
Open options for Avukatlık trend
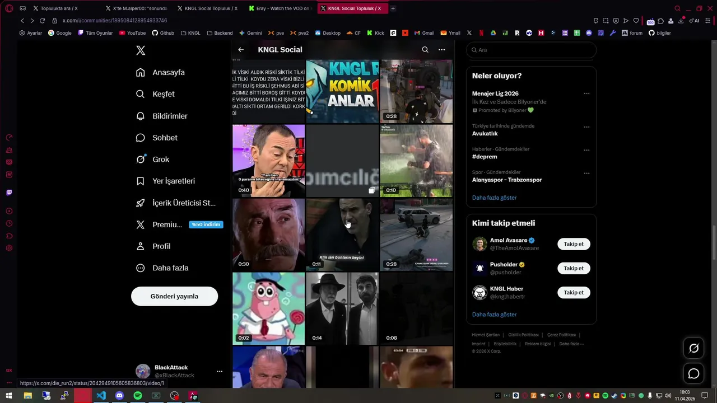tap(586, 126)
